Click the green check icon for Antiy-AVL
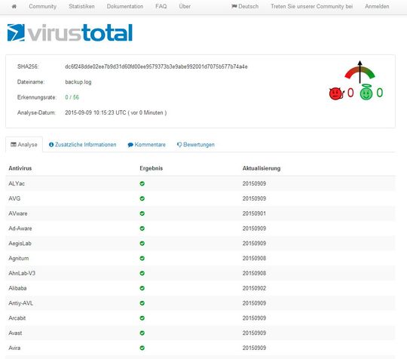The width and height of the screenshot is (407, 359). coord(142,303)
